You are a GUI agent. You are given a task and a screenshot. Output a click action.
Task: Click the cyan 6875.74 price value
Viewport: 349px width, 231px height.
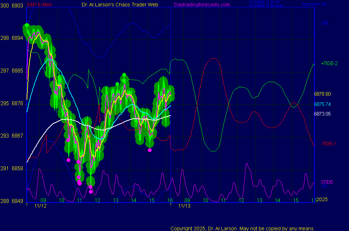[322, 104]
